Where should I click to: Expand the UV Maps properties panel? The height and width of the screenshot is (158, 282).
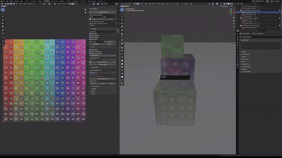coord(244,51)
